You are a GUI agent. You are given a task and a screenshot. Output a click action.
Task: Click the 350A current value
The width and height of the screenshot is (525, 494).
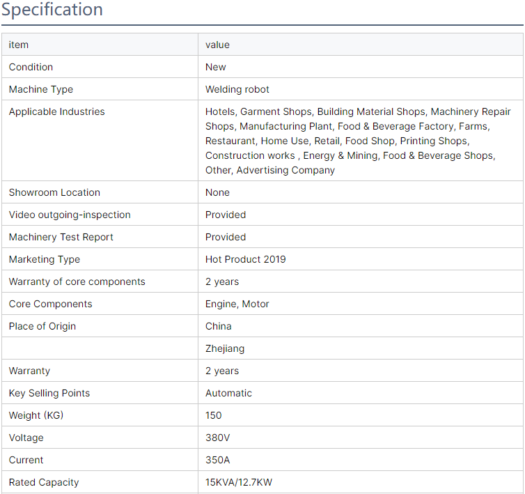coord(217,460)
